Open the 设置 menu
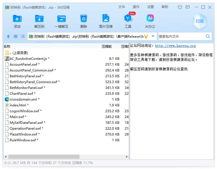 pyautogui.click(x=150, y=7)
